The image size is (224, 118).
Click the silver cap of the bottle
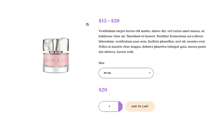click(x=56, y=44)
